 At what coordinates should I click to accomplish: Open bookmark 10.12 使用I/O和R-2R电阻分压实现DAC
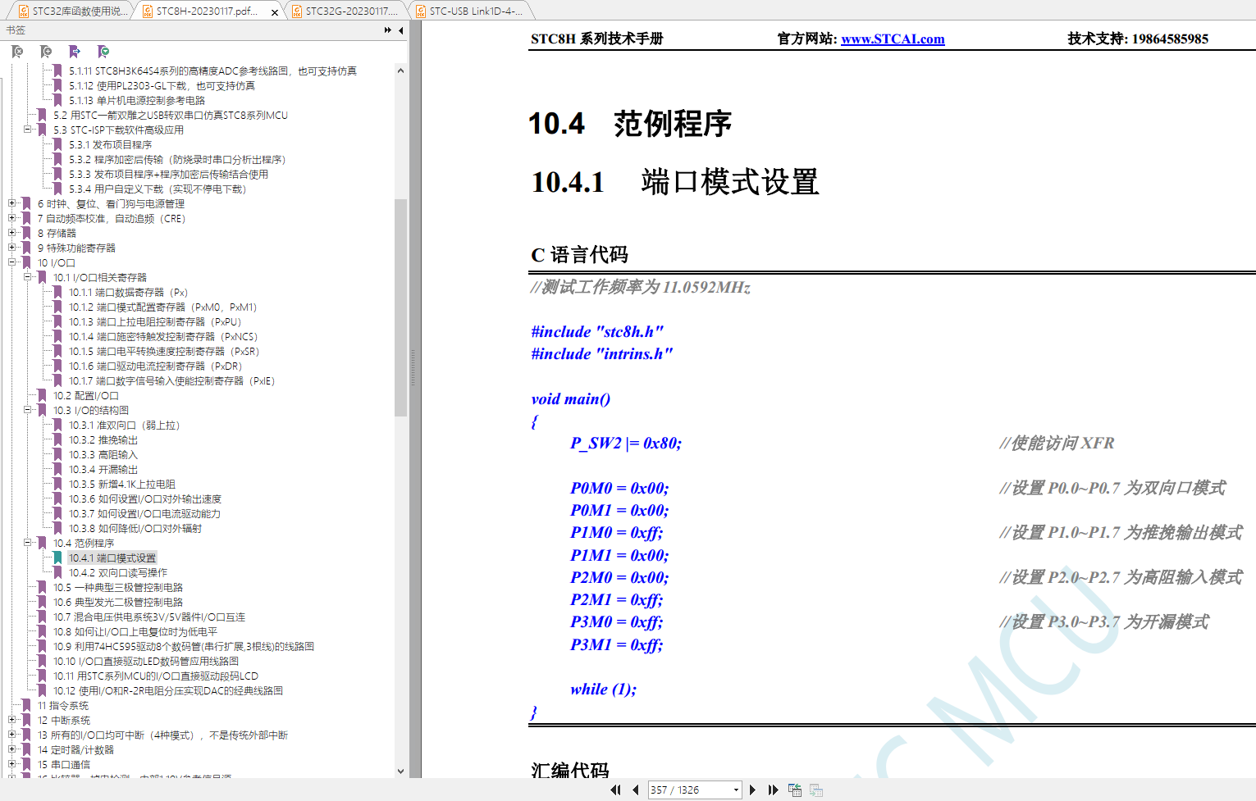click(x=168, y=690)
